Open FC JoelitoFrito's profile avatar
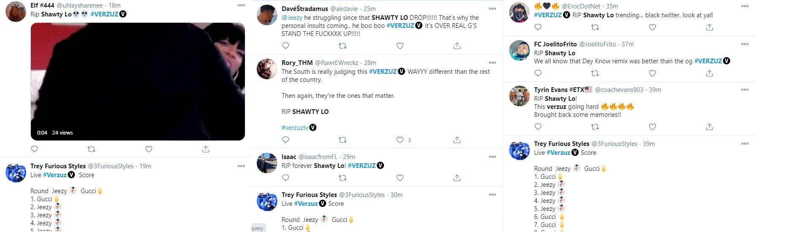The width and height of the screenshot is (792, 232). pyautogui.click(x=519, y=51)
